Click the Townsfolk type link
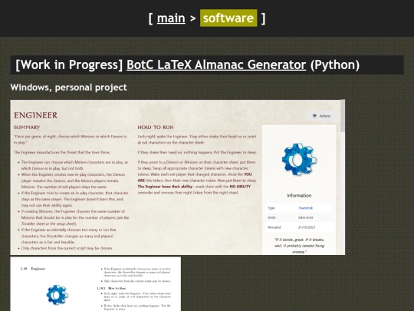The width and height of the screenshot is (414, 311). 305,208
